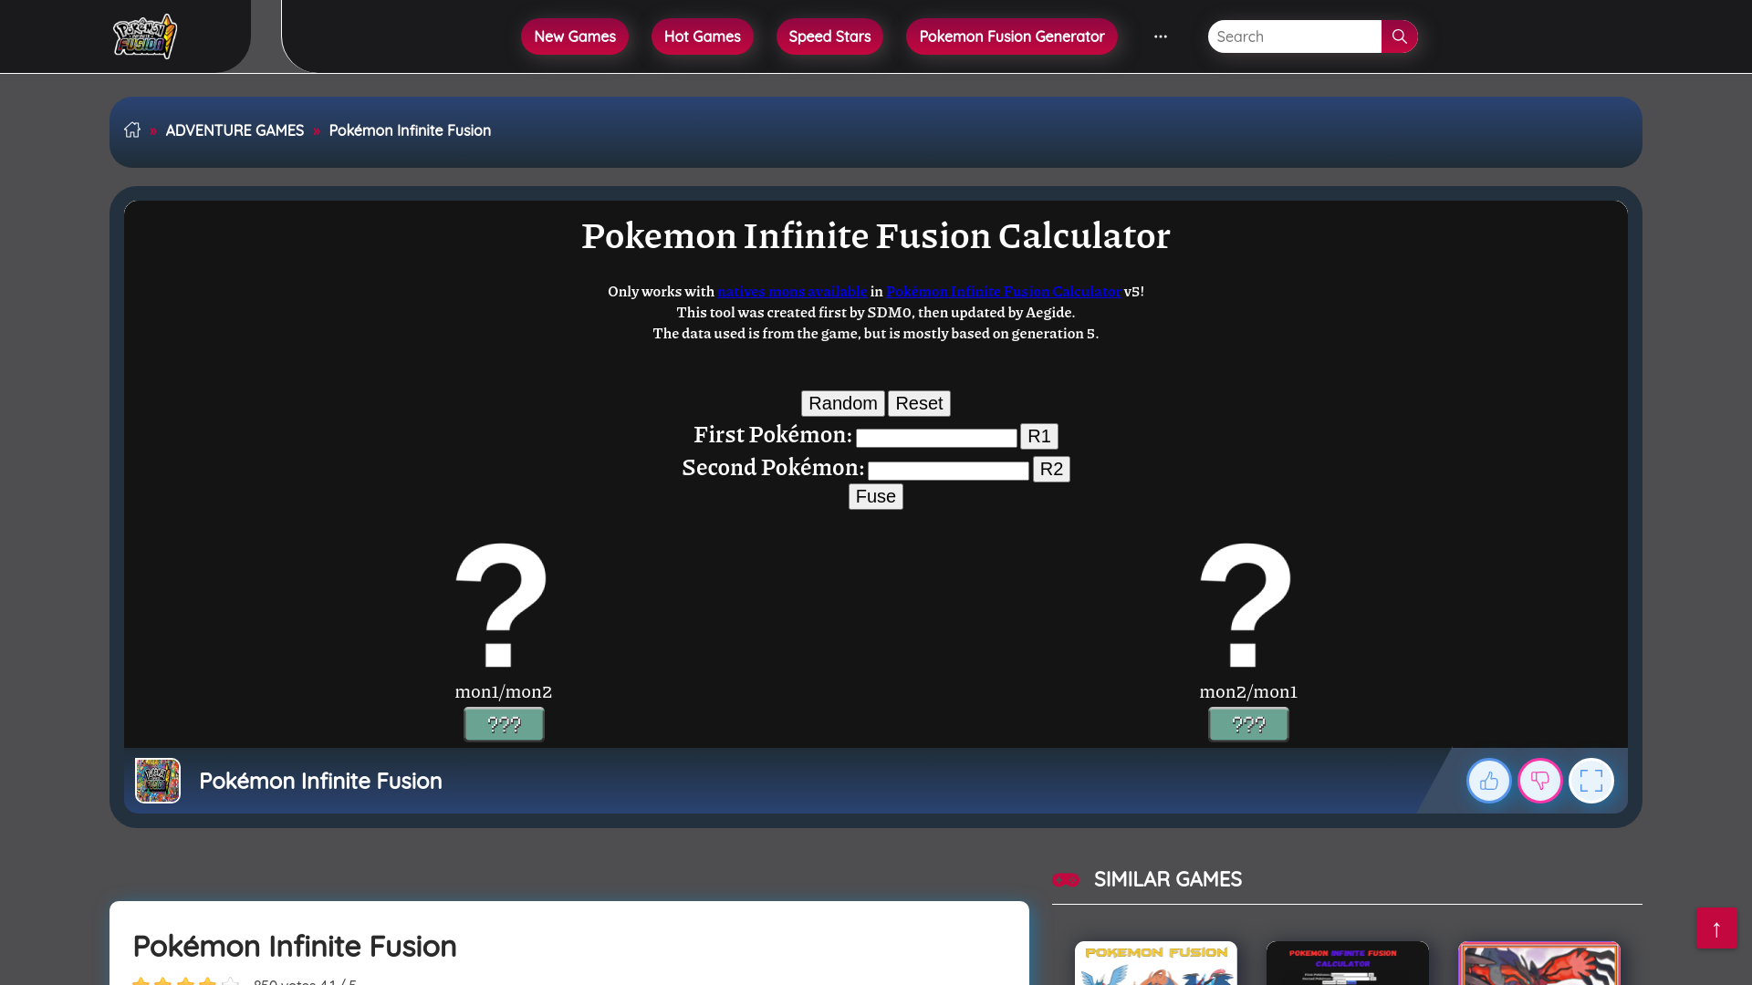
Task: Click Pokémon Infinite Fusion article heading
Action: tap(295, 946)
